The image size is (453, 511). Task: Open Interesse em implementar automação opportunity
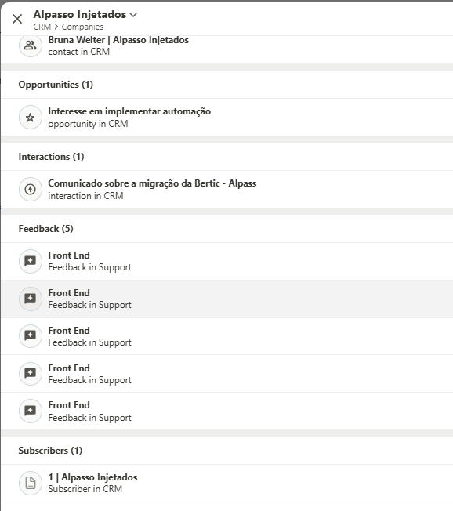pyautogui.click(x=129, y=111)
